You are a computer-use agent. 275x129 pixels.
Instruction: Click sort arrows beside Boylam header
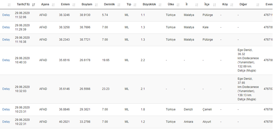[x=96, y=5]
